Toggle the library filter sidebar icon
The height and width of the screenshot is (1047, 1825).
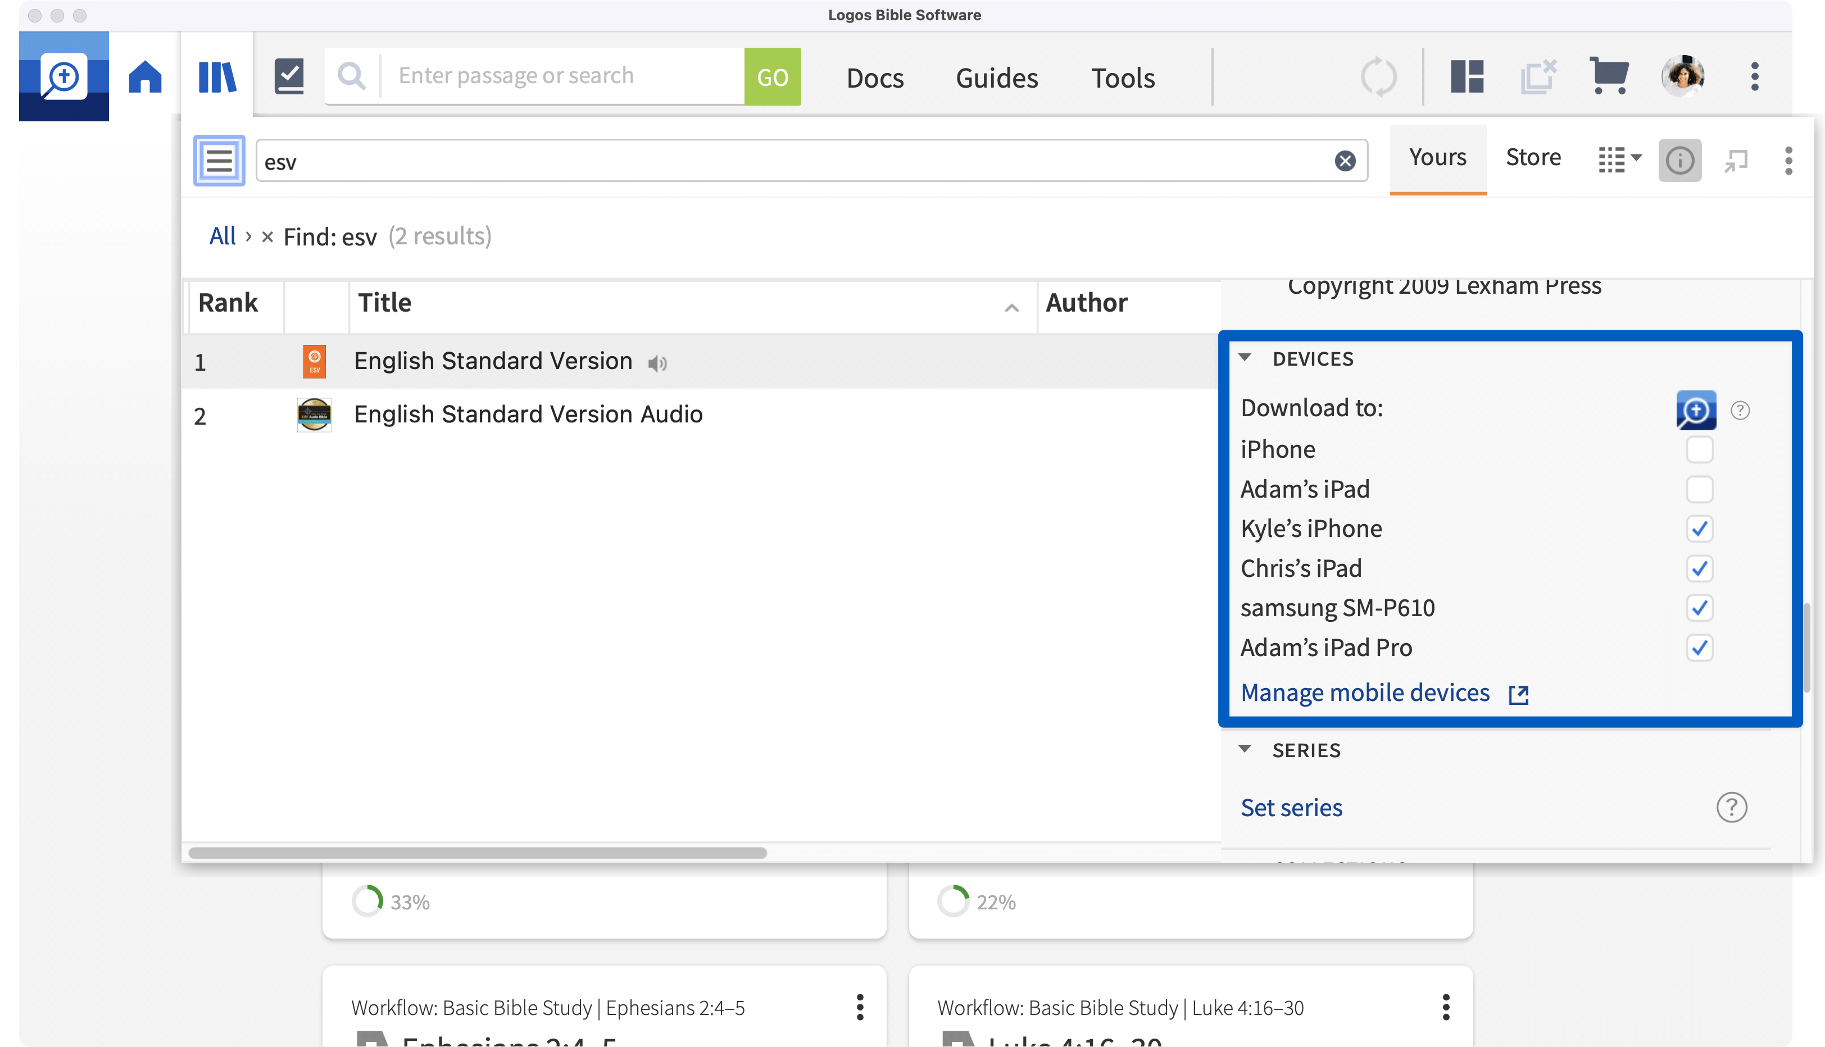pos(219,160)
